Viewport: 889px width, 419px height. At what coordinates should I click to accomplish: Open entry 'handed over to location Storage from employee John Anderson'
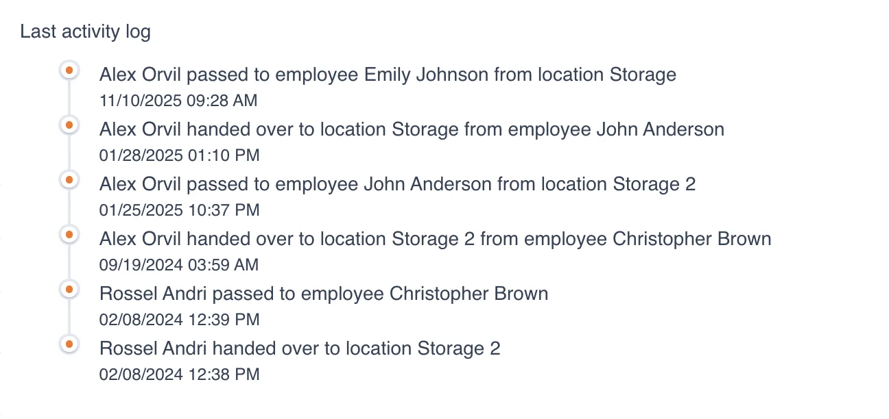412,129
